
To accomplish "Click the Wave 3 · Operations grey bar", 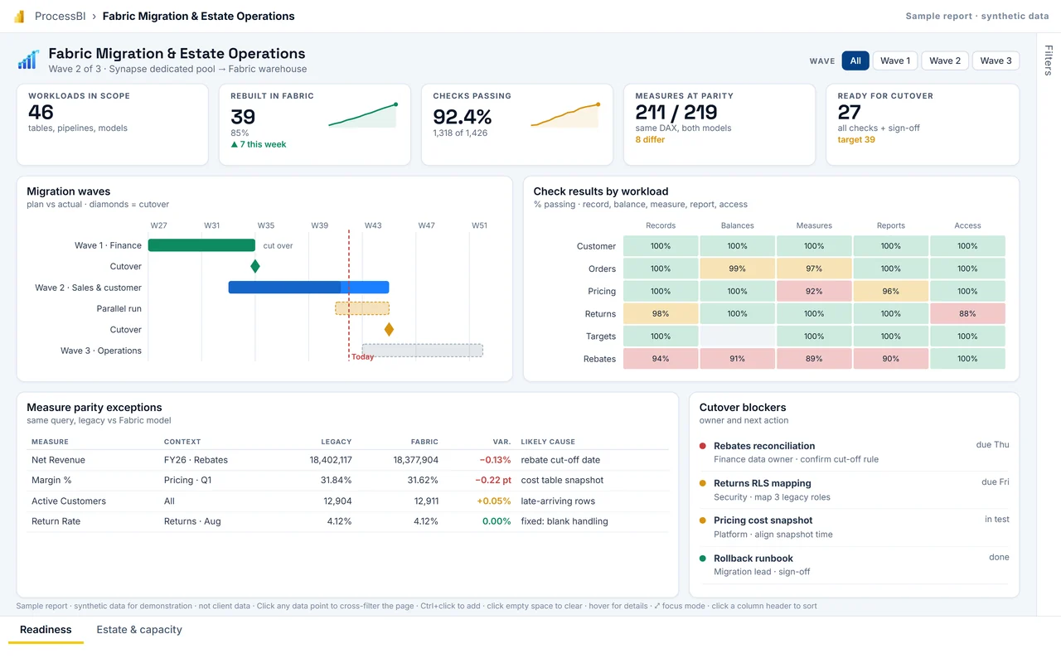I will tap(423, 351).
